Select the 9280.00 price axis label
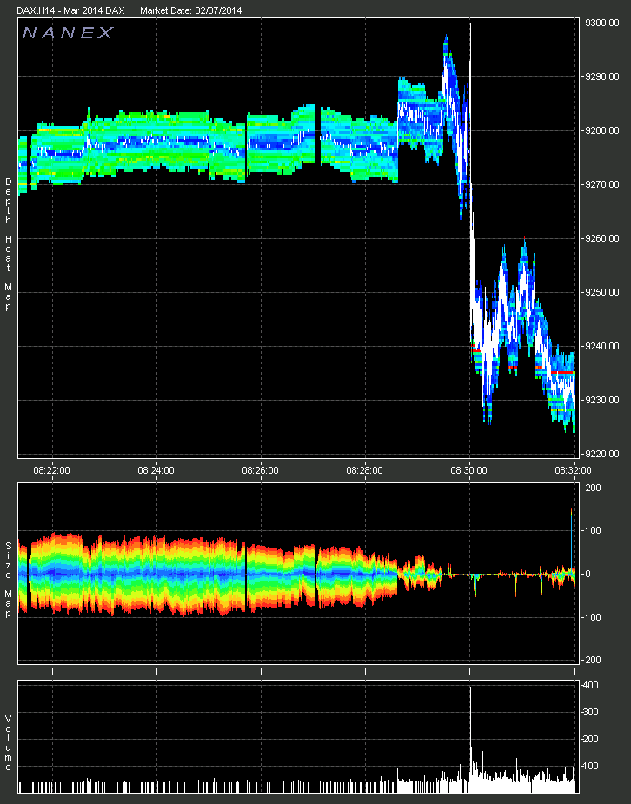The image size is (631, 804). pyautogui.click(x=601, y=130)
